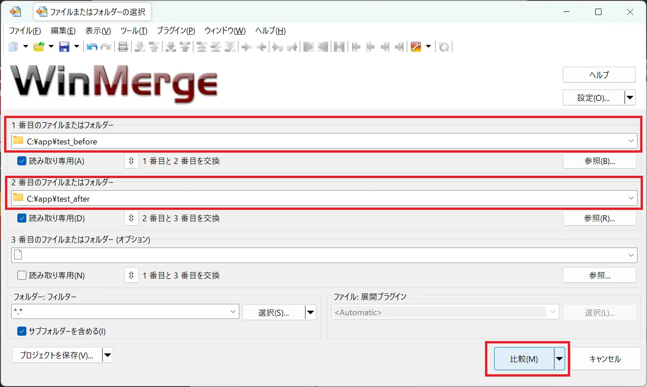This screenshot has height=387, width=647.
Task: Click the Open folder toolbar icon
Action: [39, 47]
